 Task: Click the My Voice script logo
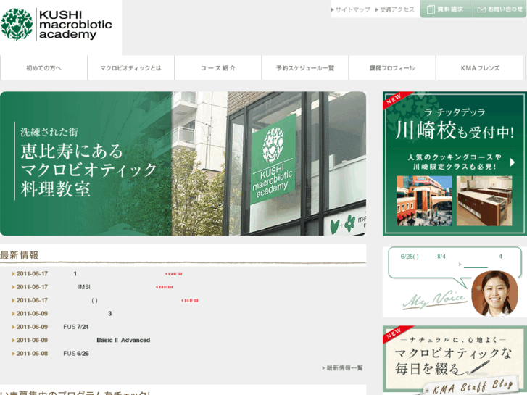click(435, 299)
